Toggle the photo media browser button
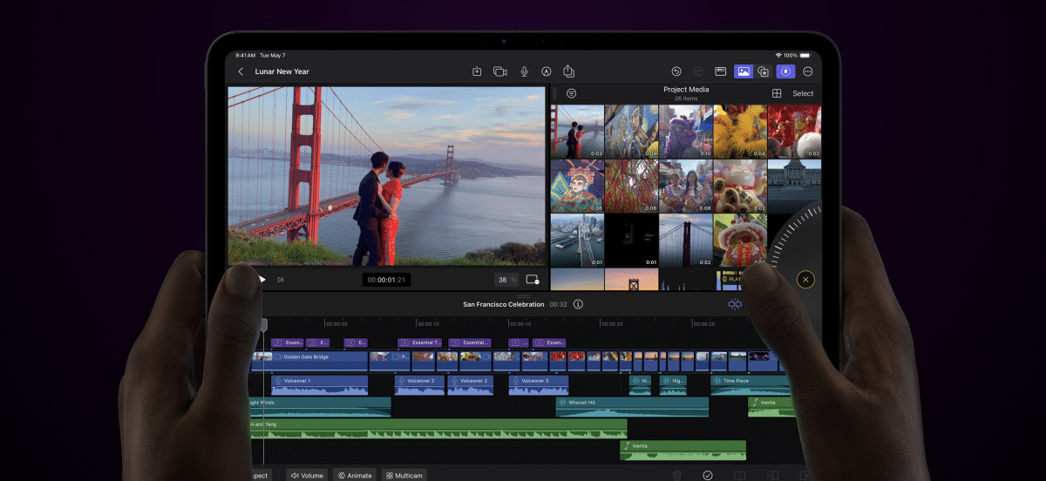This screenshot has height=481, width=1046. point(744,71)
